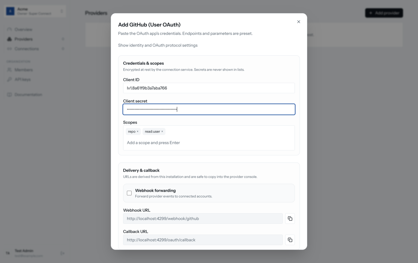Open the Acme organization switcher
This screenshot has width=418, height=263.
coord(35,11)
